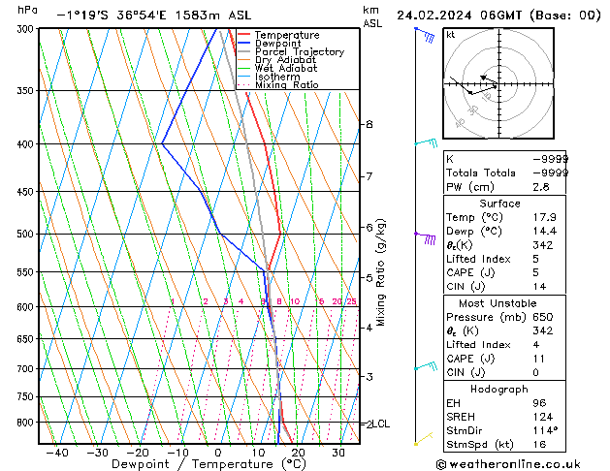Click the 'kt' label in the hodograph box
The width and height of the screenshot is (610, 471).
(x=451, y=35)
